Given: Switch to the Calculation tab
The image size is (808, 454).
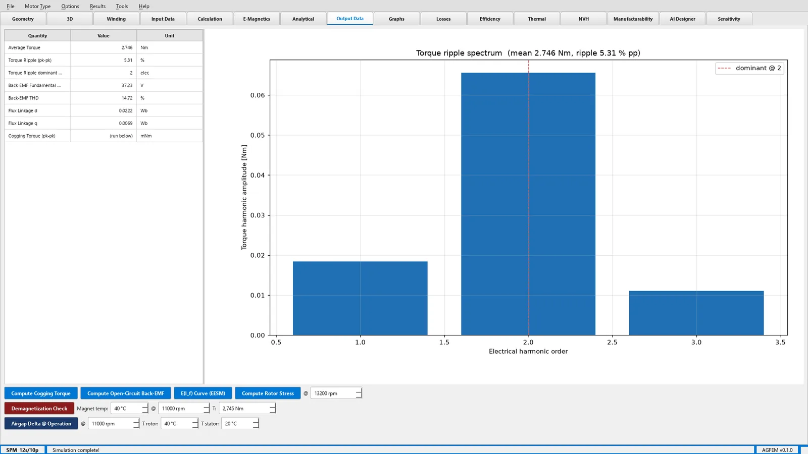Looking at the screenshot, I should (210, 19).
